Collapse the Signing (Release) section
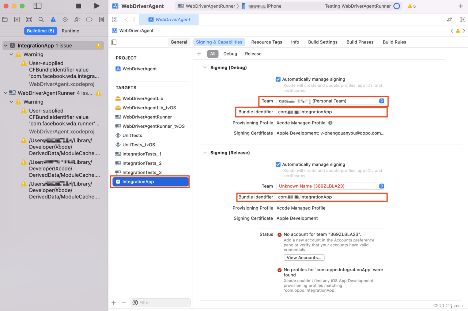The width and height of the screenshot is (468, 311). [x=205, y=153]
